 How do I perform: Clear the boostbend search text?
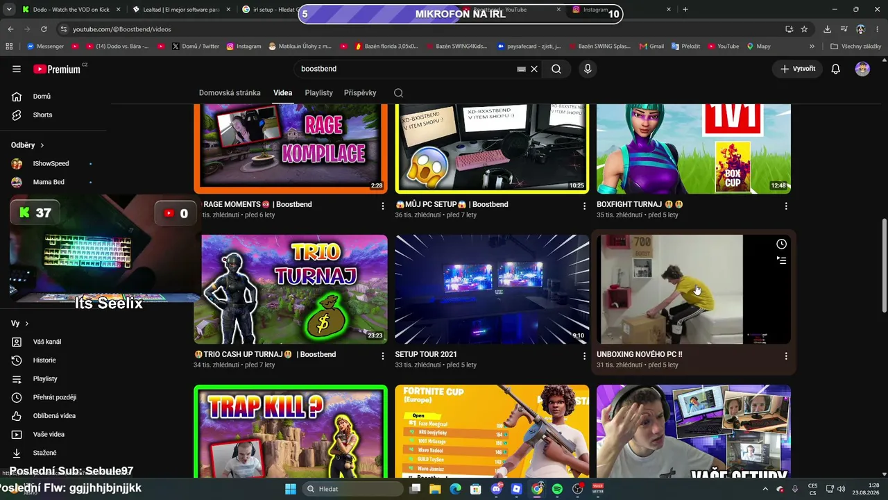pyautogui.click(x=534, y=69)
